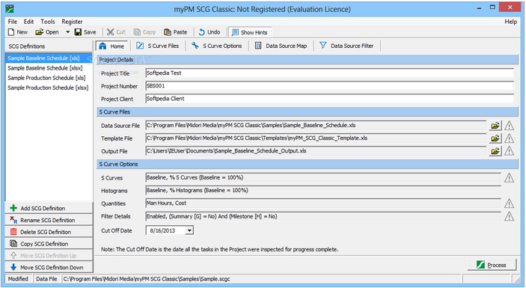Click the warning icon beside Quantities

coord(510,203)
